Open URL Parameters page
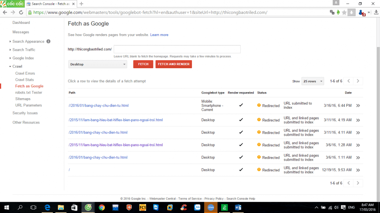The width and height of the screenshot is (380, 213). (x=28, y=105)
